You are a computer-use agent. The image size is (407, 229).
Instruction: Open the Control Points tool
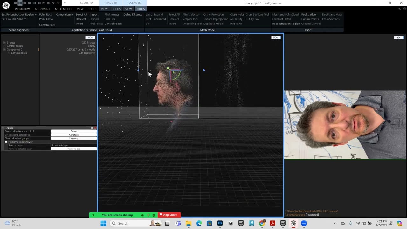pyautogui.click(x=113, y=24)
